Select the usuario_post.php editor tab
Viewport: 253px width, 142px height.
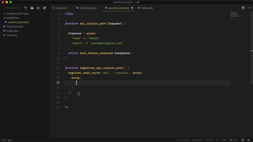[x=119, y=8]
